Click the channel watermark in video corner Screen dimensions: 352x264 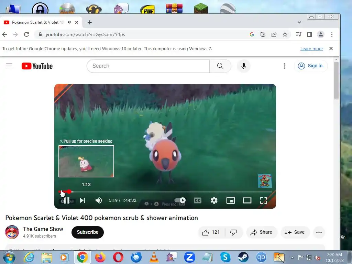pos(265,181)
